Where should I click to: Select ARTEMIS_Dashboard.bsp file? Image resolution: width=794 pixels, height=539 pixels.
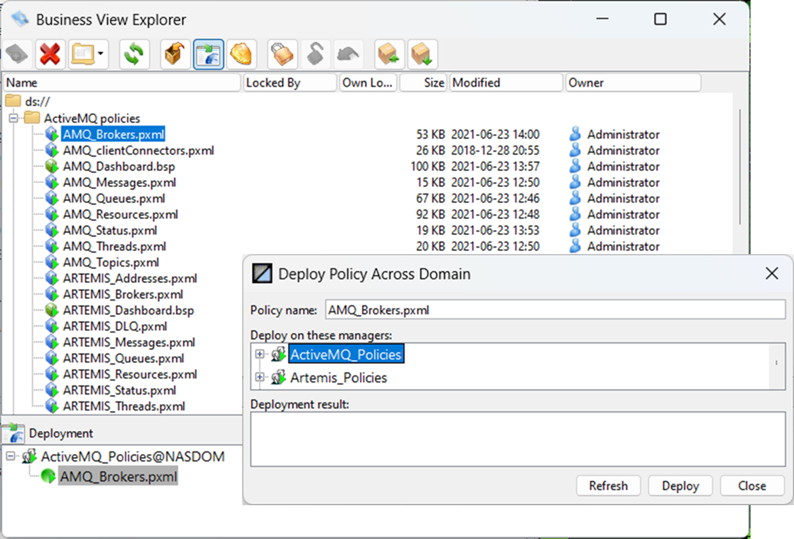pos(128,310)
